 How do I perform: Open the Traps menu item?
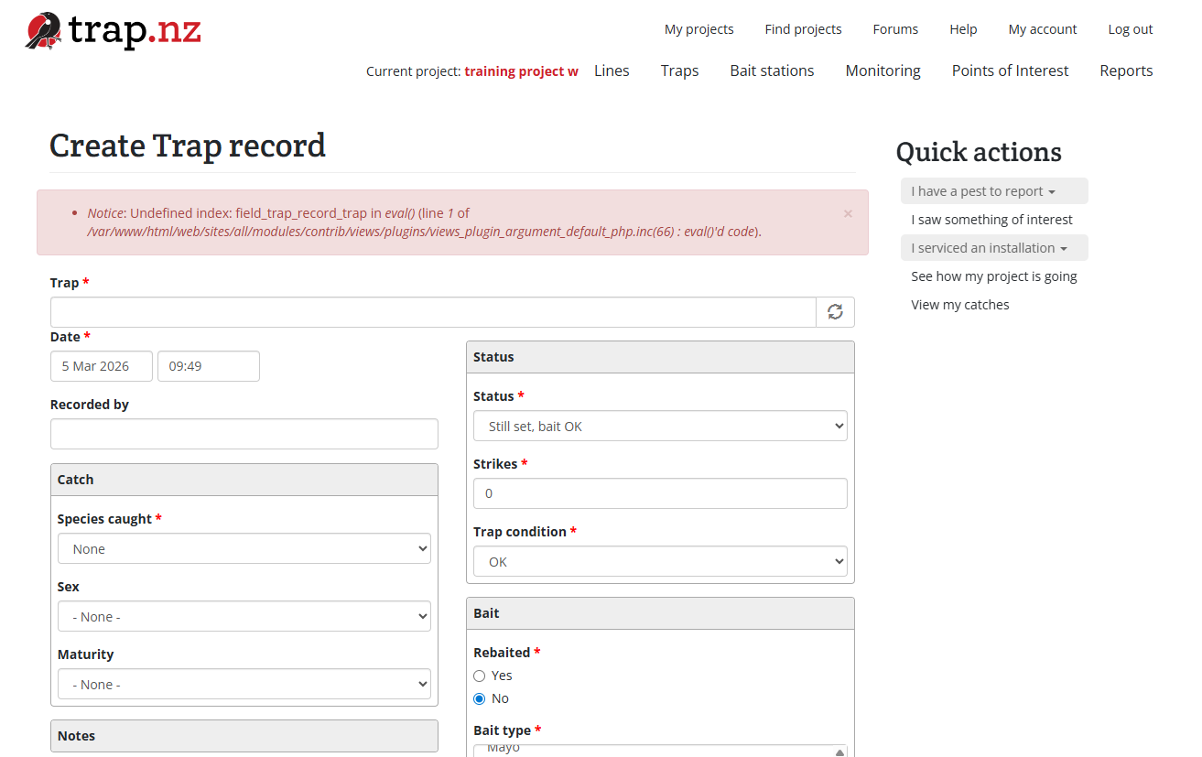[x=679, y=70]
